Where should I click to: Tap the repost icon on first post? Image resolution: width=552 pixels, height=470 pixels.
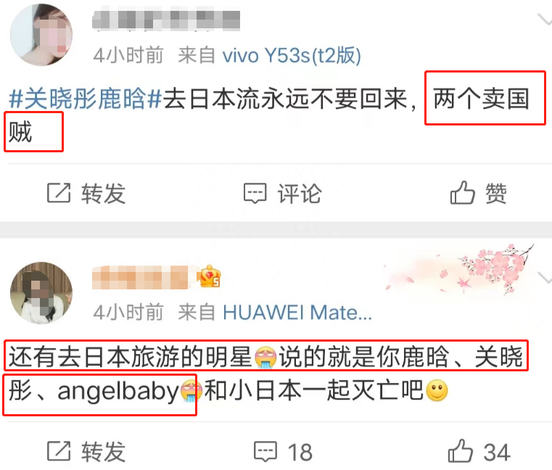point(59,193)
